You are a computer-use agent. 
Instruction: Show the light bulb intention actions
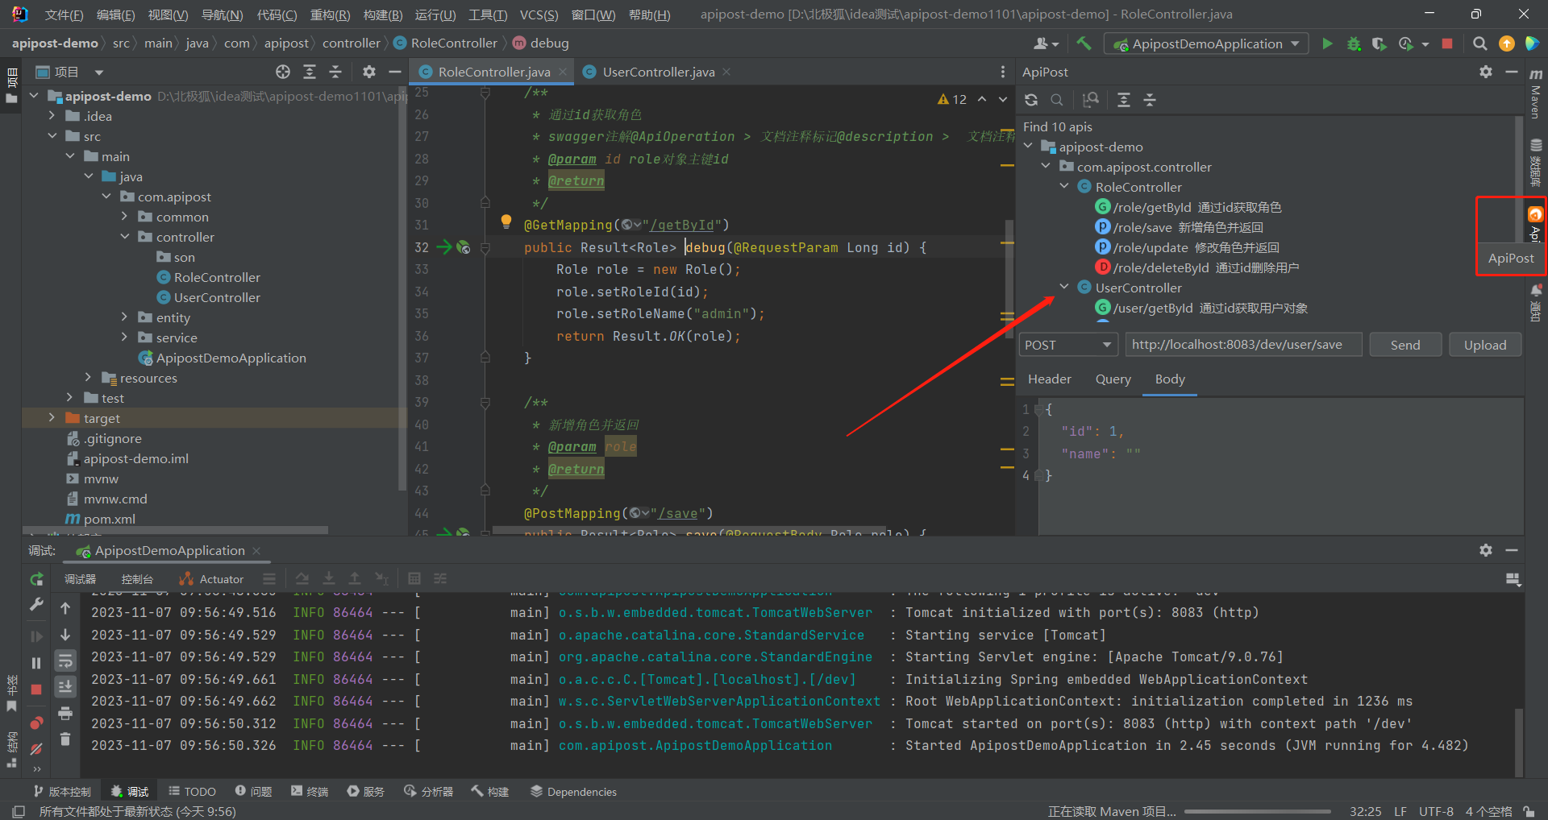click(x=506, y=221)
